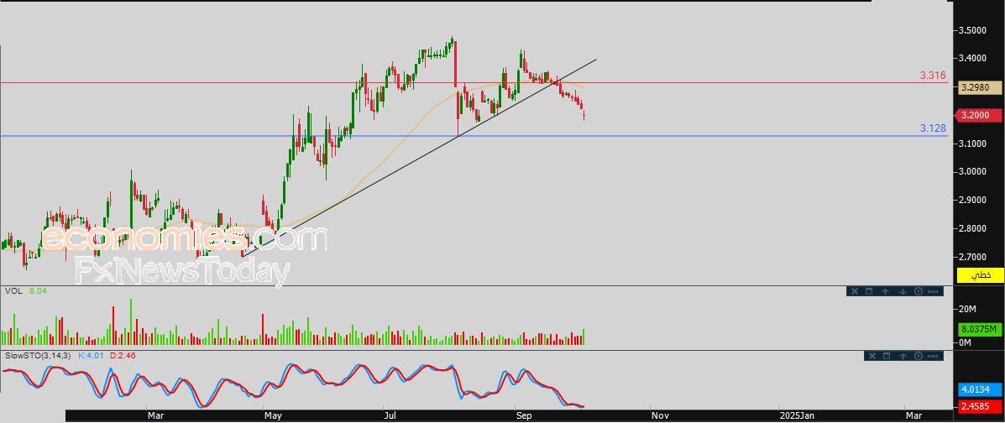Image resolution: width=1005 pixels, height=423 pixels.
Task: Click the yellow Arabic chart-type button
Action: click(979, 275)
